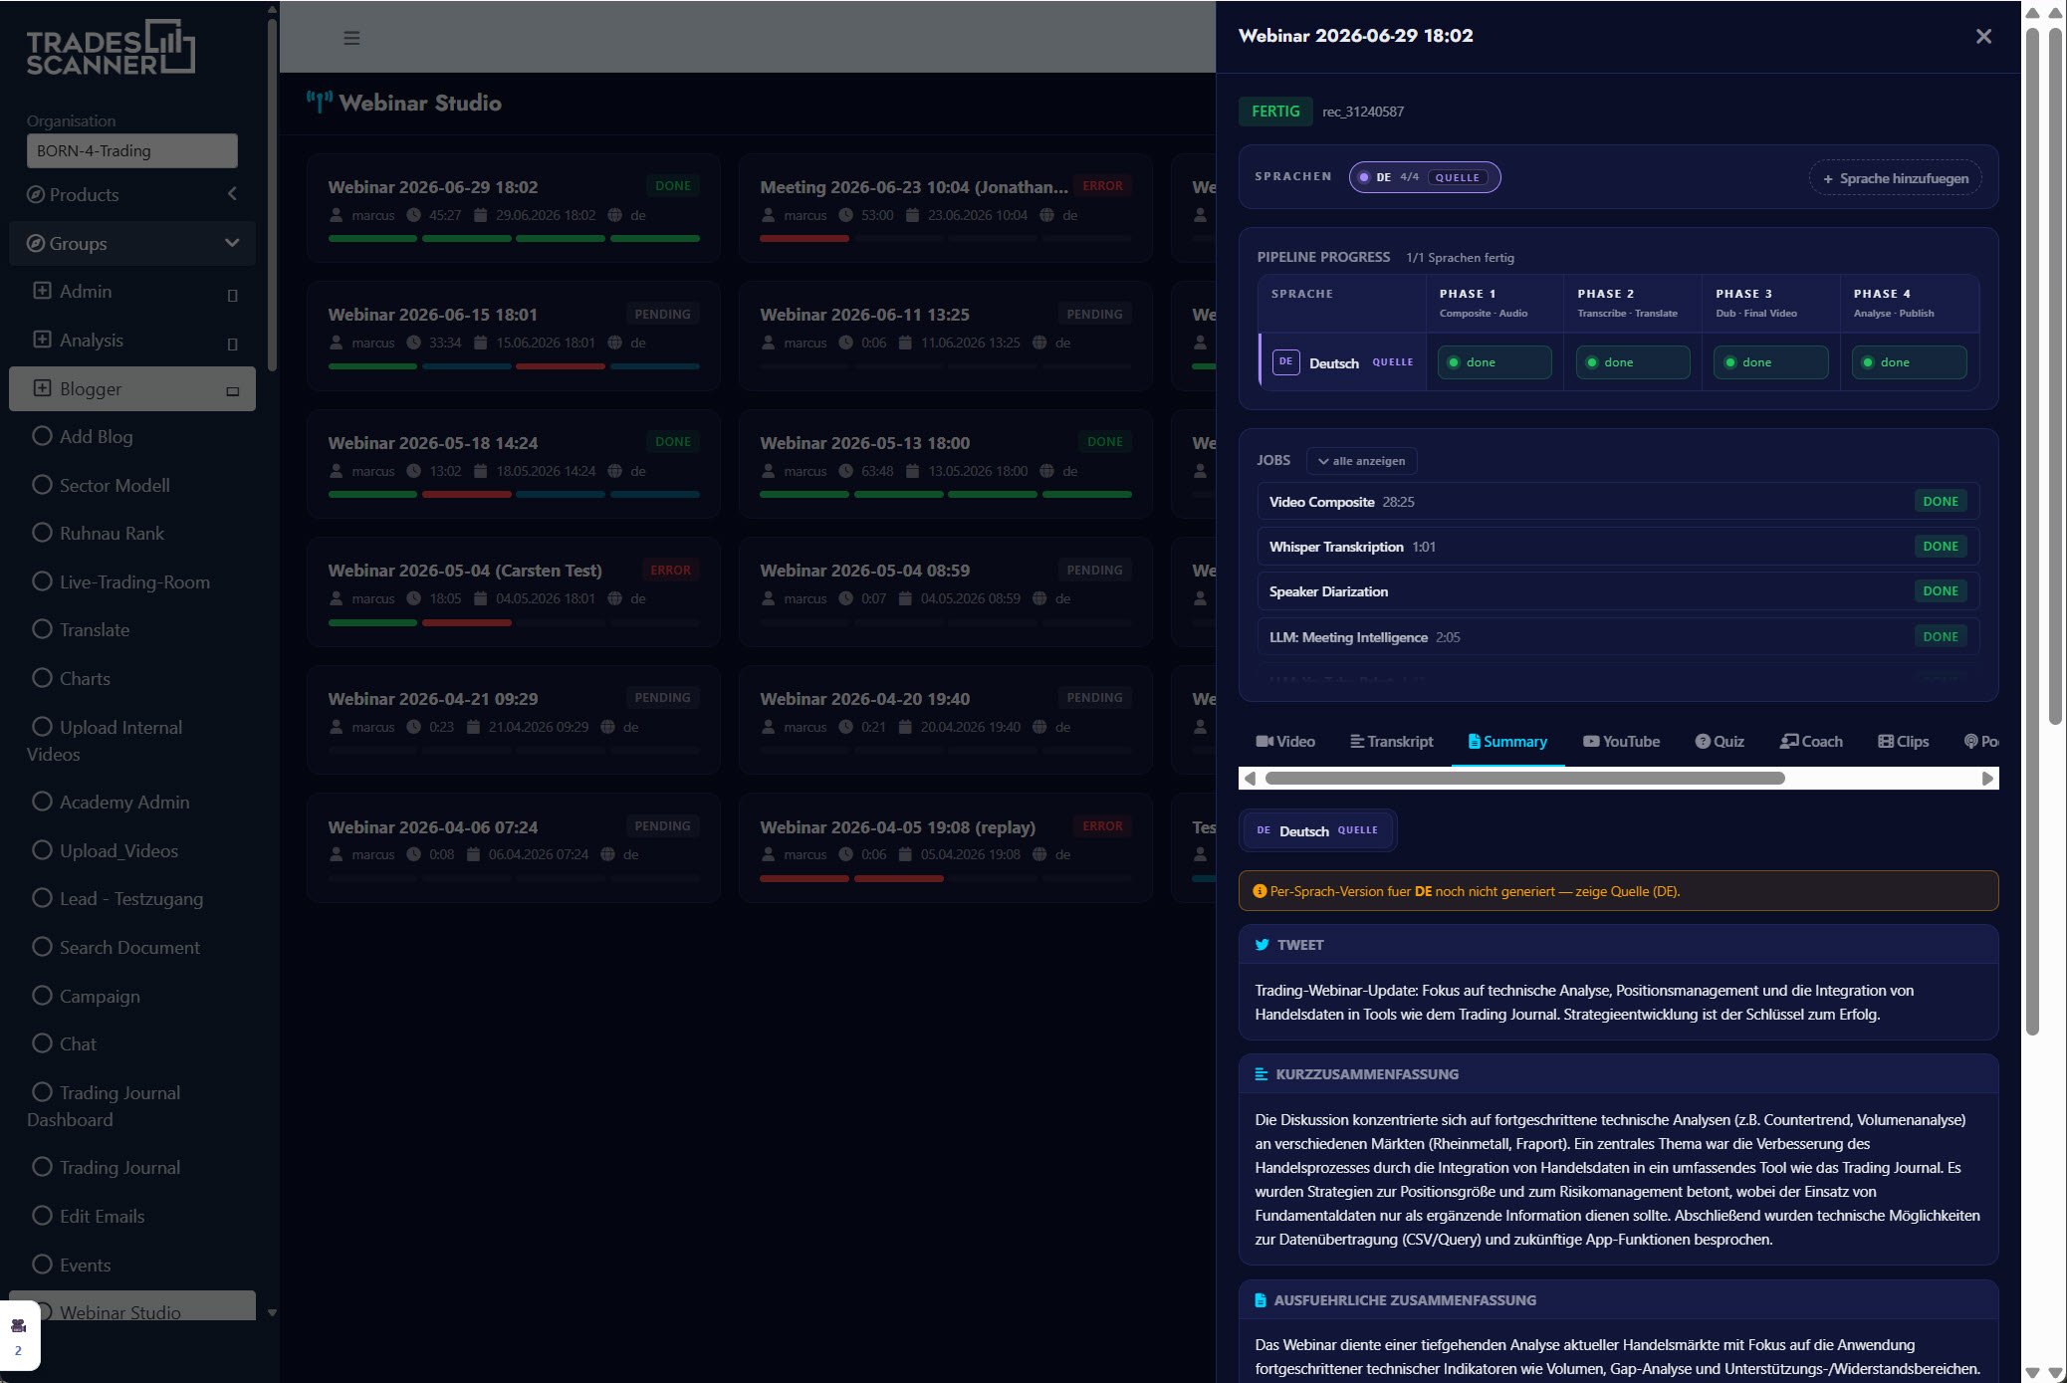This screenshot has height=1383, width=2067.
Task: Click the Deutsch Quelle language chip
Action: click(x=1317, y=830)
